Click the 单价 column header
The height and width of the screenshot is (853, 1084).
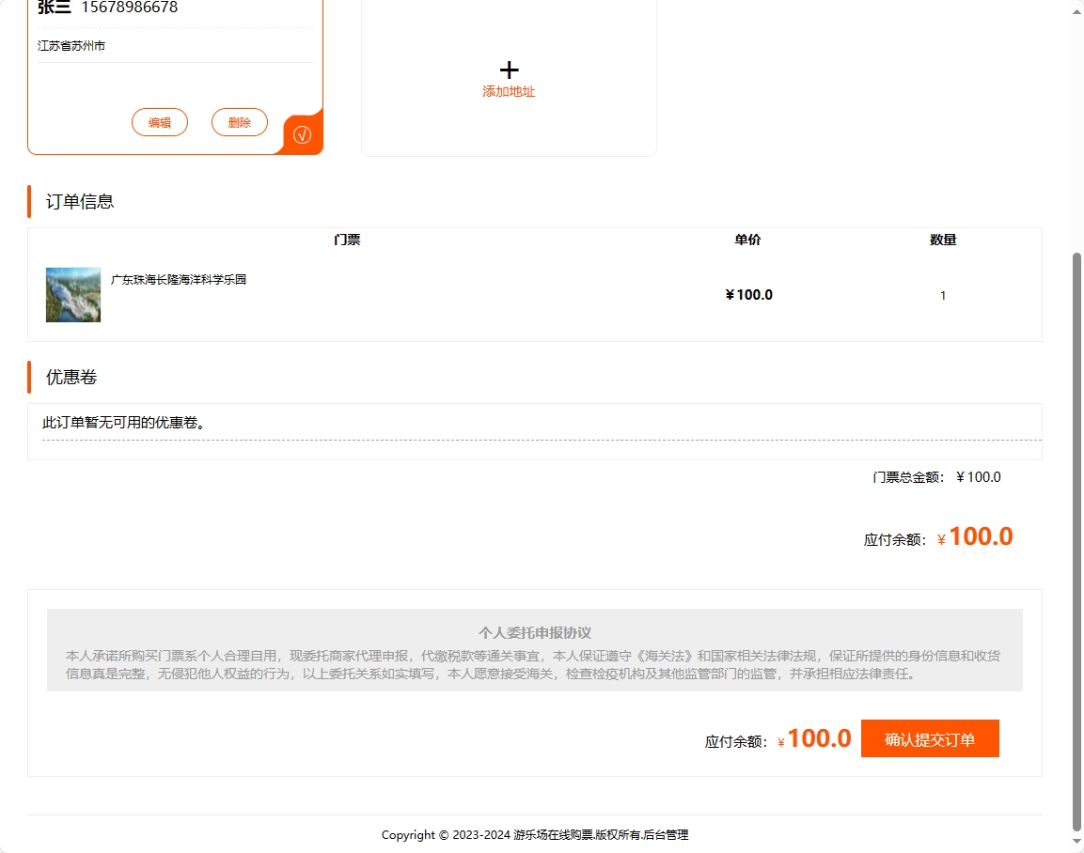click(747, 240)
